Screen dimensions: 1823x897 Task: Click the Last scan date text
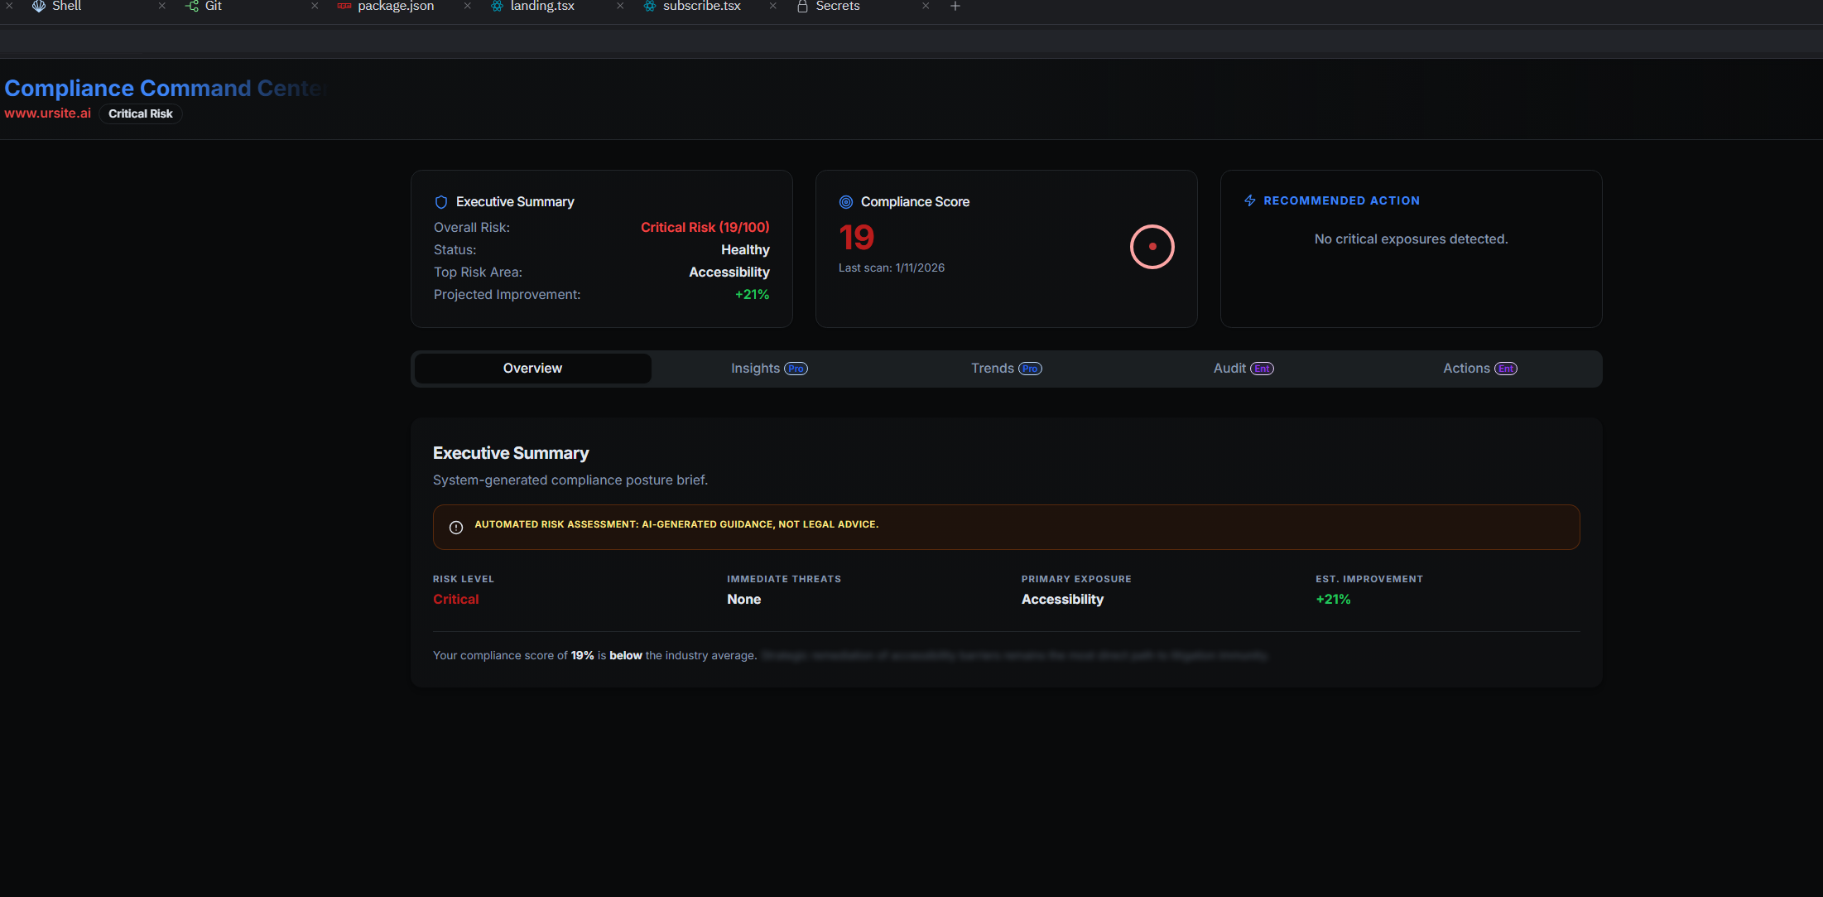892,268
